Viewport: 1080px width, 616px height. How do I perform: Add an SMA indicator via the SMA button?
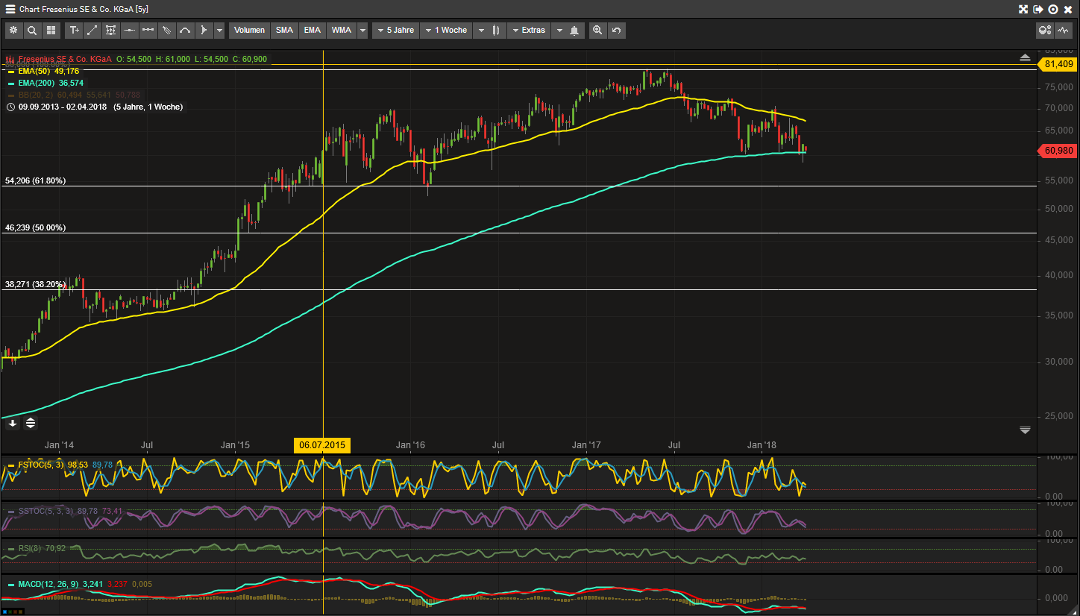(284, 30)
